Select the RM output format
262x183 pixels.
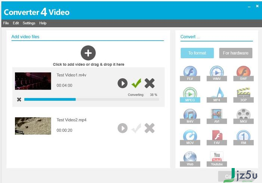[x=243, y=137]
